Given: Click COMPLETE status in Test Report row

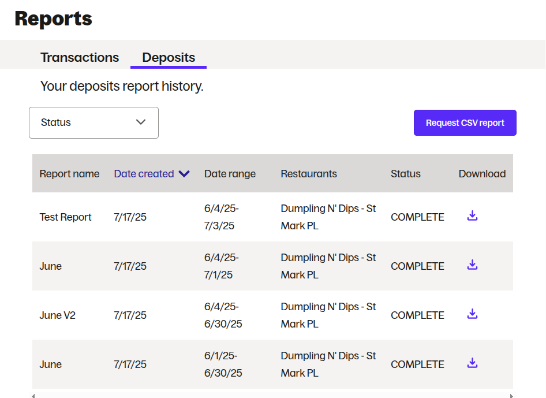Looking at the screenshot, I should pos(417,217).
